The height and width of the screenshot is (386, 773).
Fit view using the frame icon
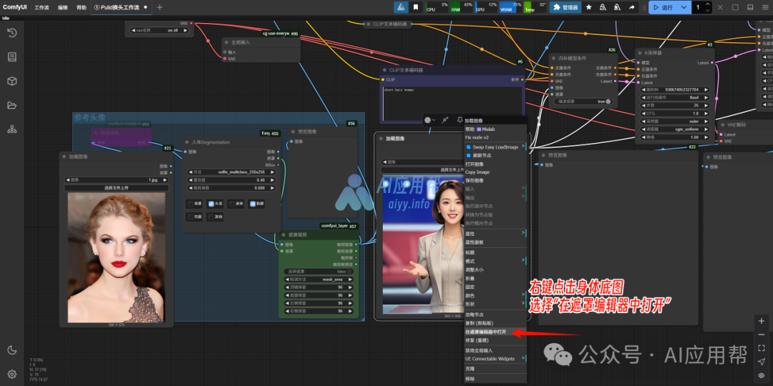[x=761, y=348]
